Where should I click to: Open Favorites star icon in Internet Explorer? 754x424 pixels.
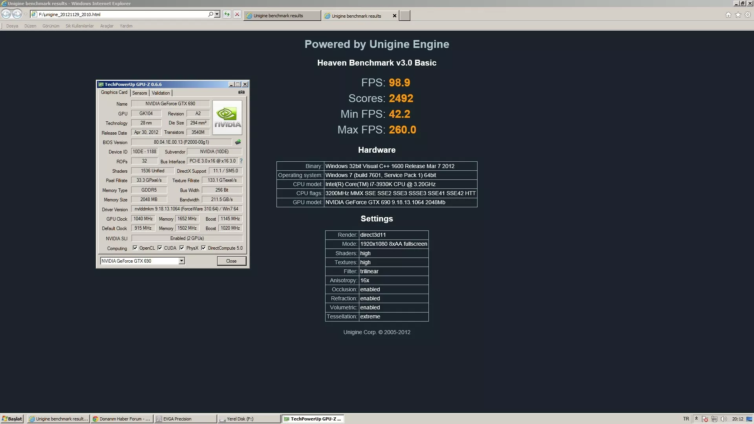pyautogui.click(x=738, y=15)
